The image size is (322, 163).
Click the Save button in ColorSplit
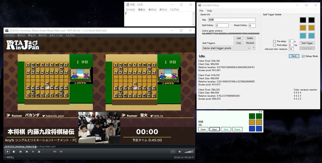[294, 56]
